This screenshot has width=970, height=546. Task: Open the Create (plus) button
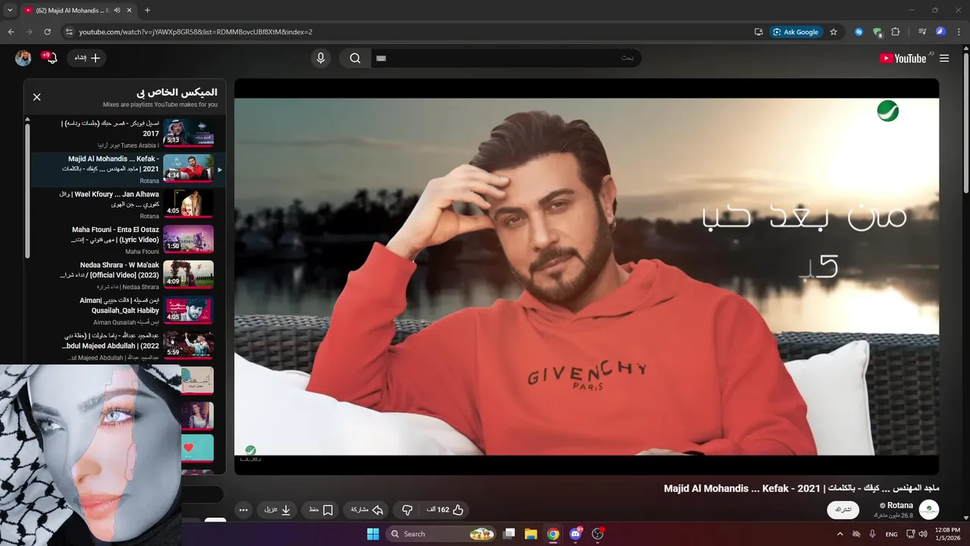point(86,58)
